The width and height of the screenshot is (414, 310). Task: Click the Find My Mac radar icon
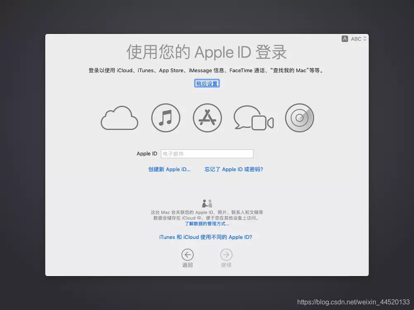pos(299,117)
